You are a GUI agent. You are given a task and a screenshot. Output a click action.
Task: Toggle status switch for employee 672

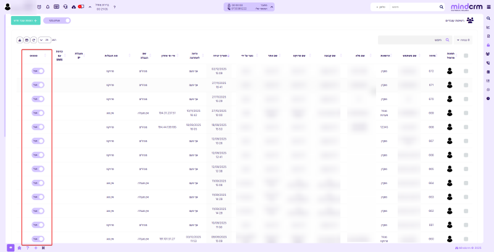point(38,70)
